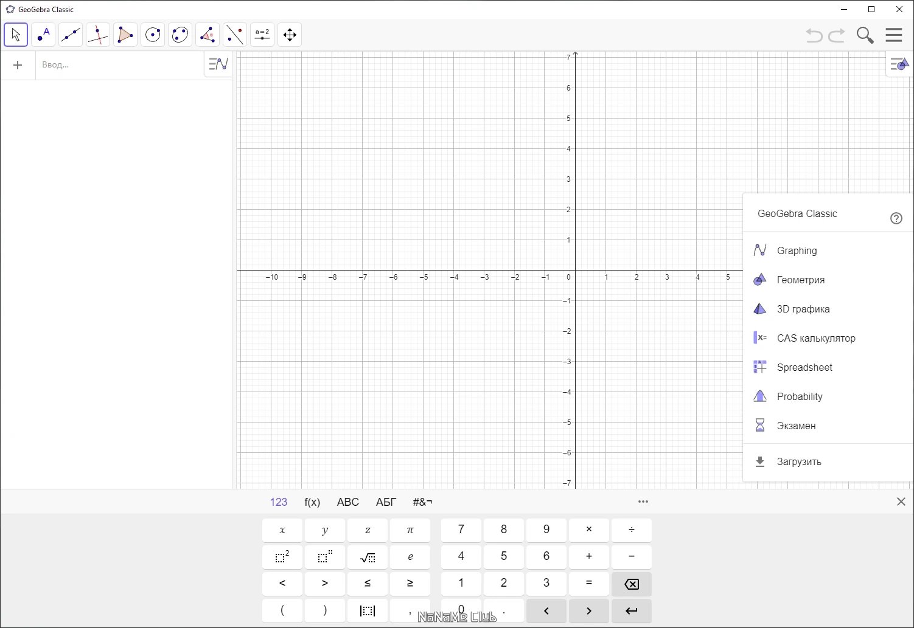
Task: Tap the plus + key
Action: click(589, 557)
